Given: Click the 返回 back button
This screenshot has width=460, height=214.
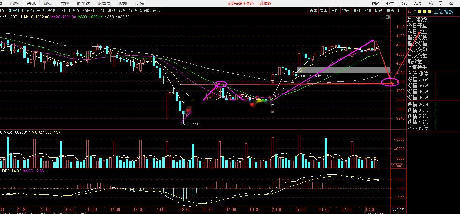Looking at the screenshot, I should pos(400,11).
